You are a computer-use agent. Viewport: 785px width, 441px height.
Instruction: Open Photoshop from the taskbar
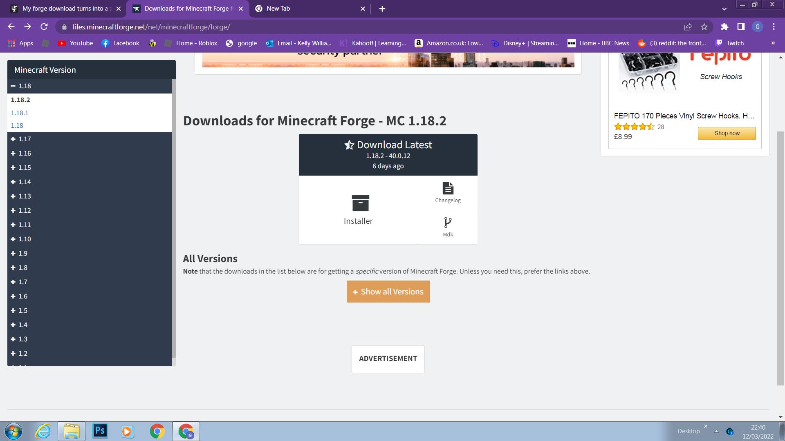pos(100,431)
